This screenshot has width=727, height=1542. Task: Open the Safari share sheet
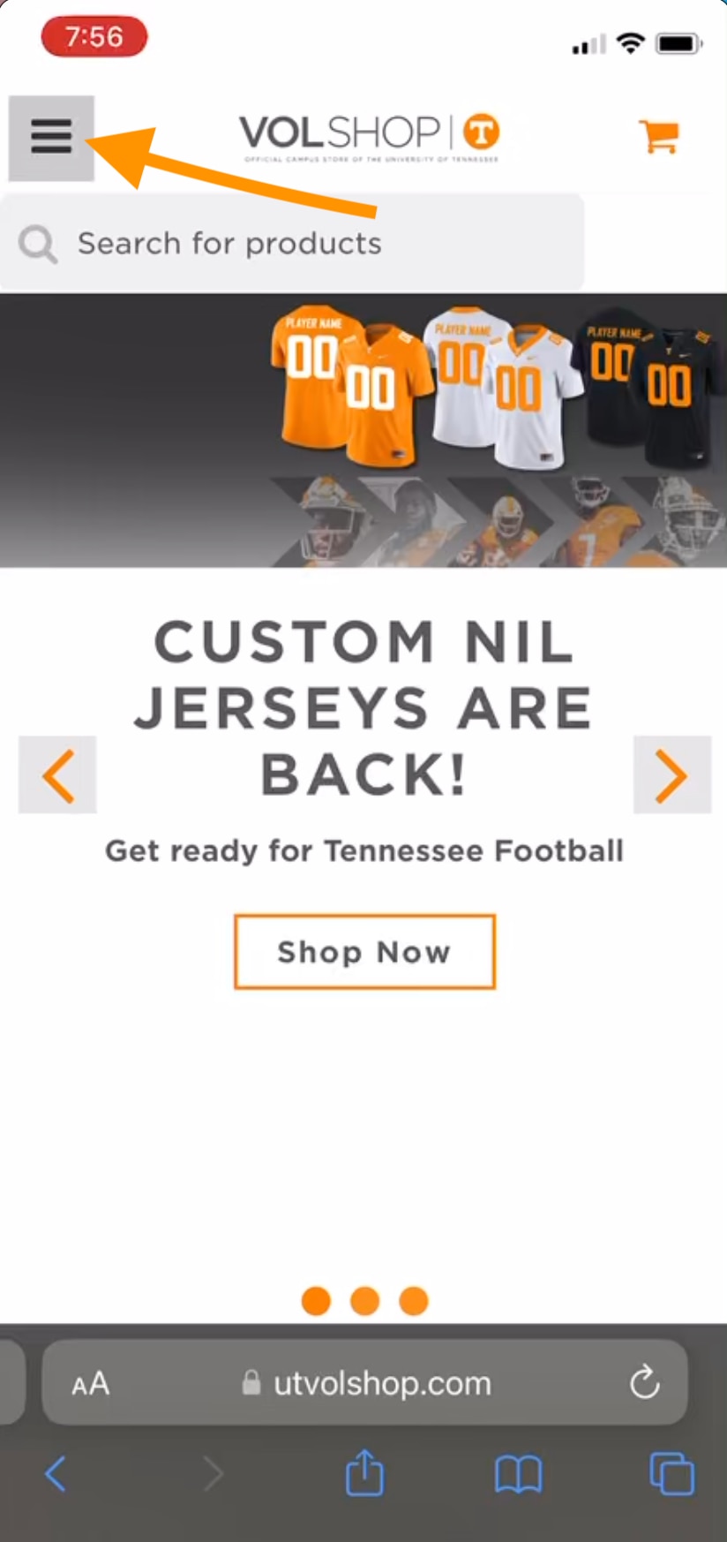pos(364,1472)
